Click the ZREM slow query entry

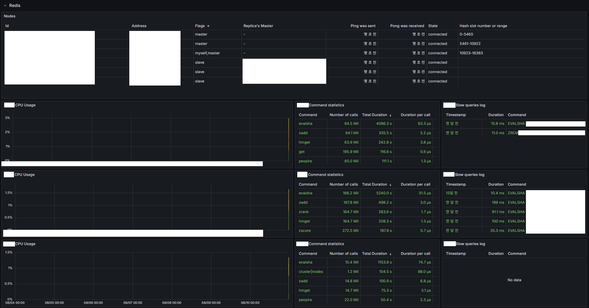click(513, 133)
